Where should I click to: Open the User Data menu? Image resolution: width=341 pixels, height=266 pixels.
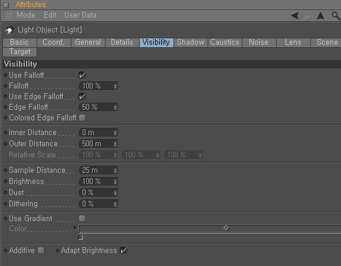pos(80,15)
